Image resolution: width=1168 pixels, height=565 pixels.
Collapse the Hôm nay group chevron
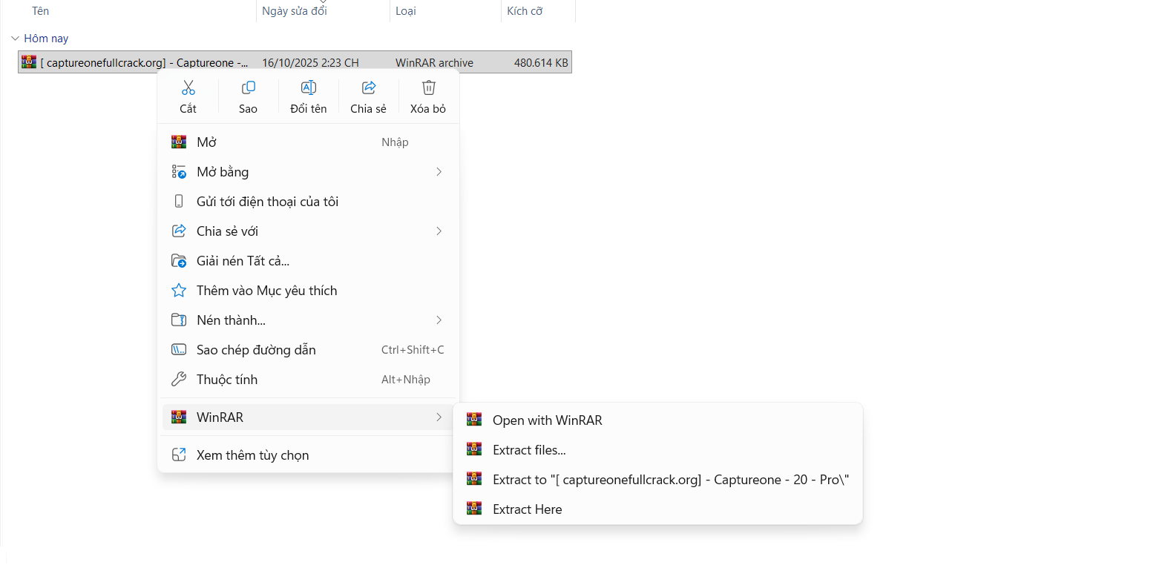[x=15, y=39]
